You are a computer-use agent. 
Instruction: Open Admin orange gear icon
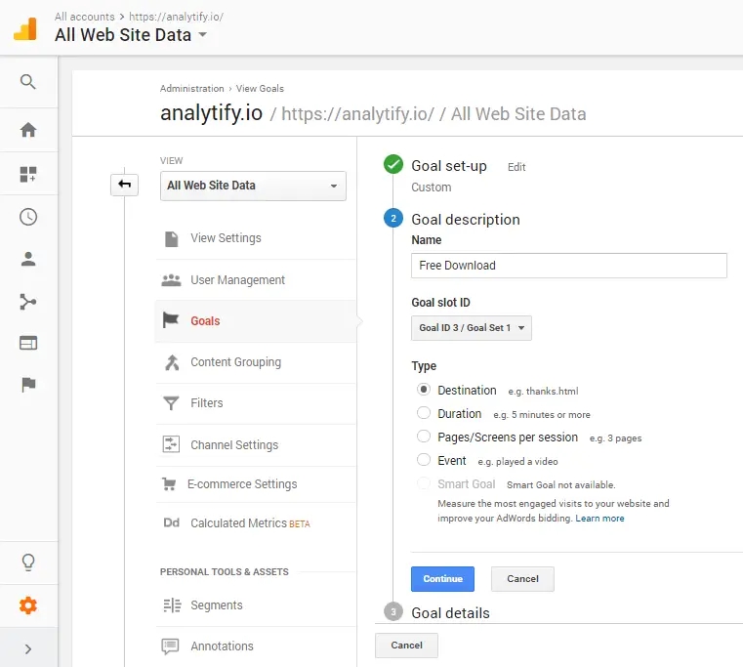click(x=28, y=605)
